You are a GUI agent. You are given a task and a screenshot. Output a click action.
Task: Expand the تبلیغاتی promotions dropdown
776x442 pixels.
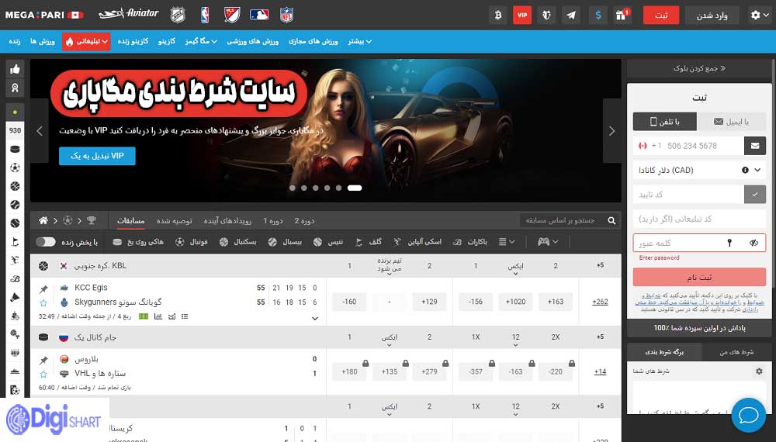pyautogui.click(x=86, y=42)
